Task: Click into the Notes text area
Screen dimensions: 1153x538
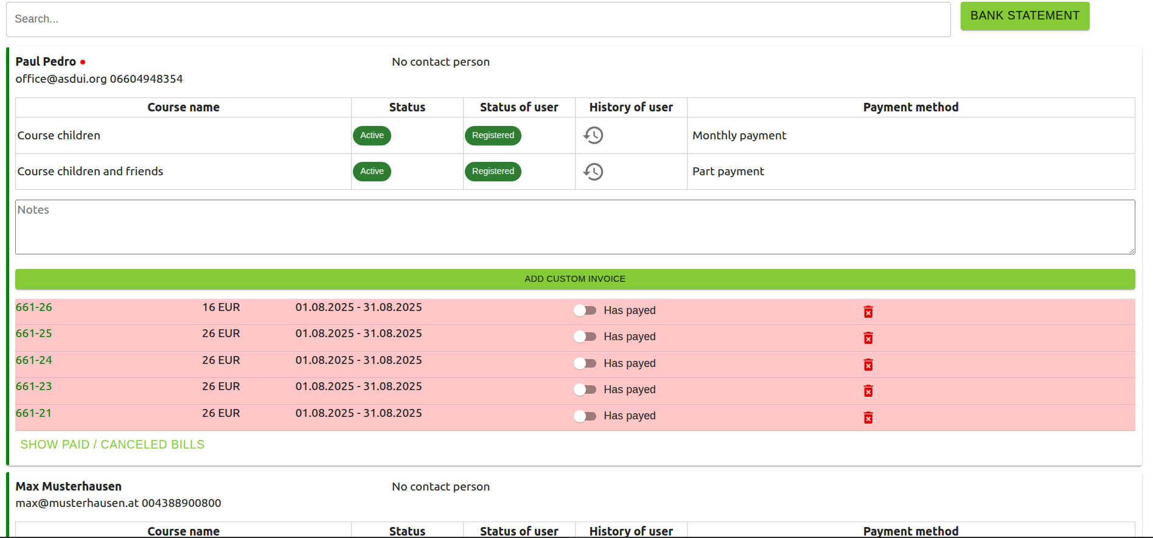Action: tap(574, 227)
